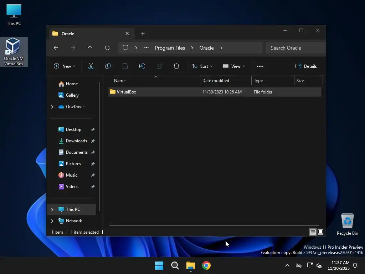Click the network tray icon
Image resolution: width=365 pixels, height=274 pixels.
pyautogui.click(x=310, y=265)
